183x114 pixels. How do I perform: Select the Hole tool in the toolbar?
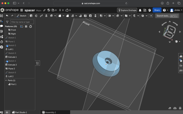pos(90,16)
